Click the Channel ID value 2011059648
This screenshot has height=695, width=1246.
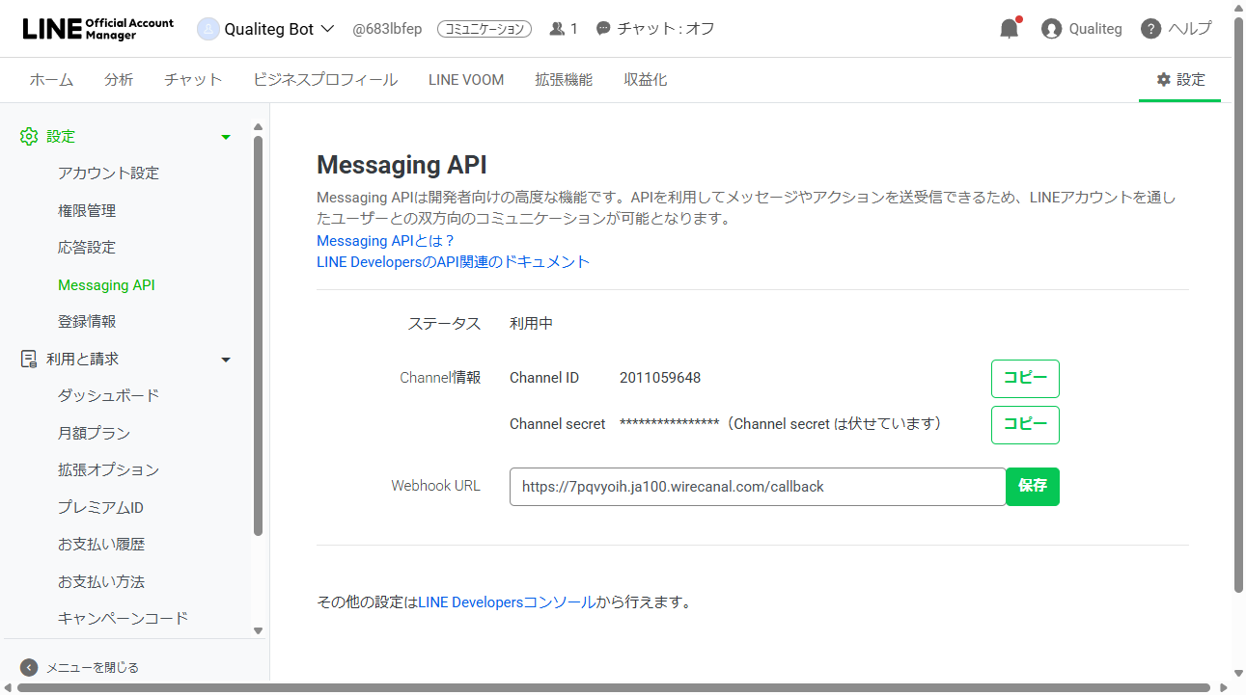tap(660, 378)
